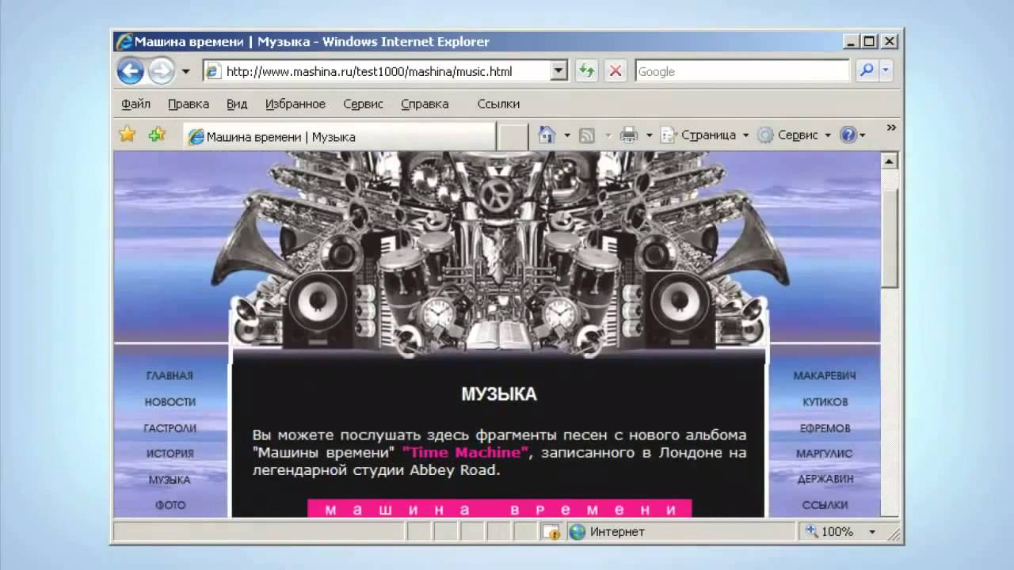Click the magnifier search button
This screenshot has width=1014, height=570.
click(x=867, y=71)
